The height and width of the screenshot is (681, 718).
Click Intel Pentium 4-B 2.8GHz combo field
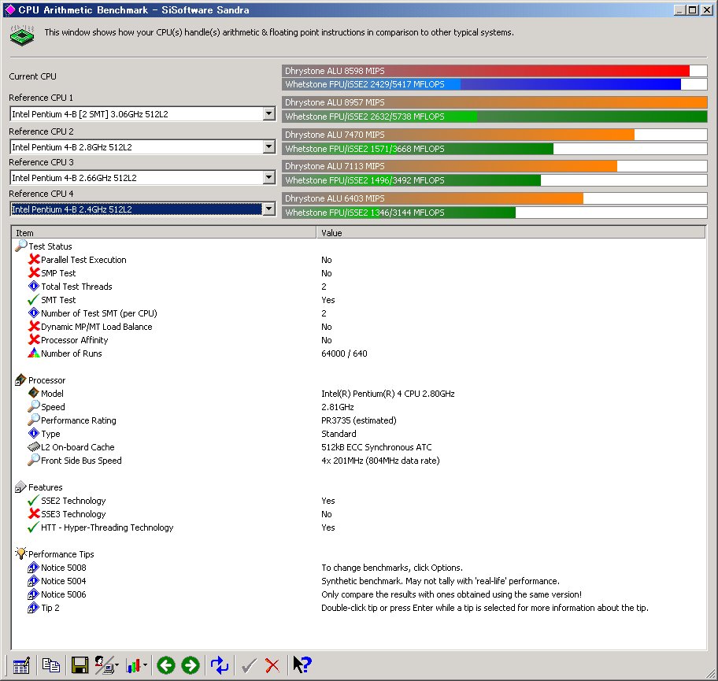click(x=142, y=146)
